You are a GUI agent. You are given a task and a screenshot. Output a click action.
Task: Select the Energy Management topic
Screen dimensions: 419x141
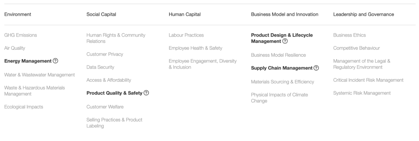(28, 61)
